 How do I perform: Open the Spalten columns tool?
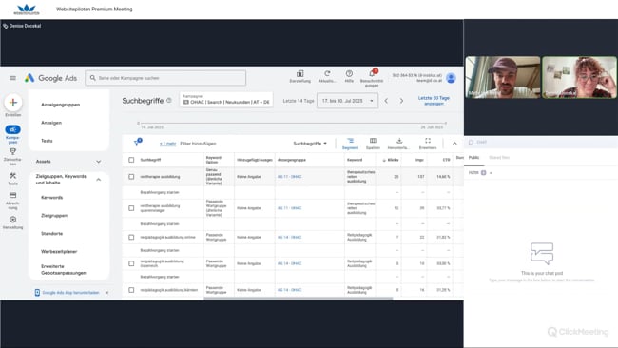[x=373, y=144]
